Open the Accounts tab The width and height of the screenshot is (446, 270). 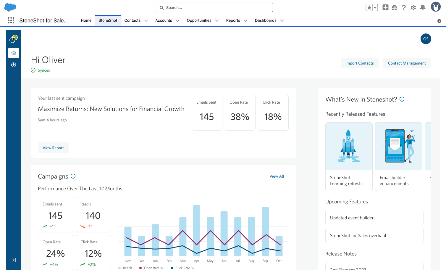164,20
